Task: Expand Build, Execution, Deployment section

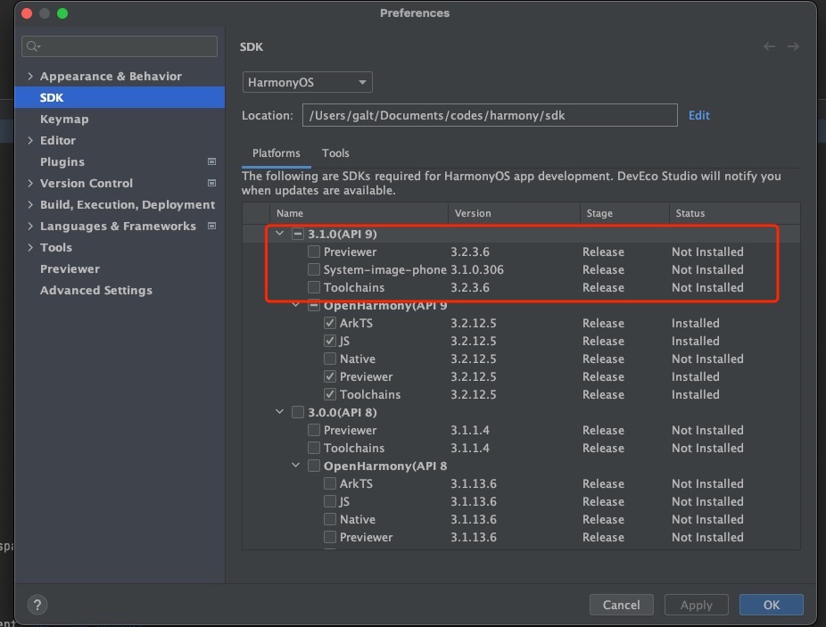Action: (x=30, y=204)
